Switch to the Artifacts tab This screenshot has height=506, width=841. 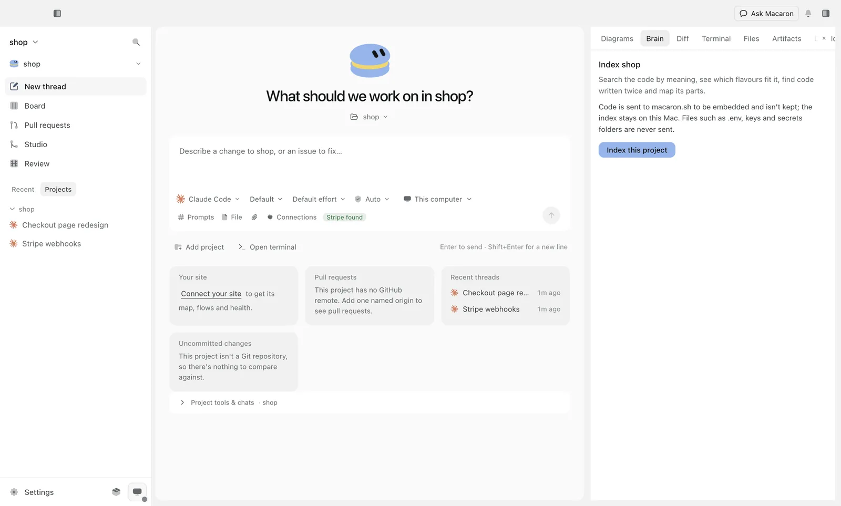click(786, 38)
